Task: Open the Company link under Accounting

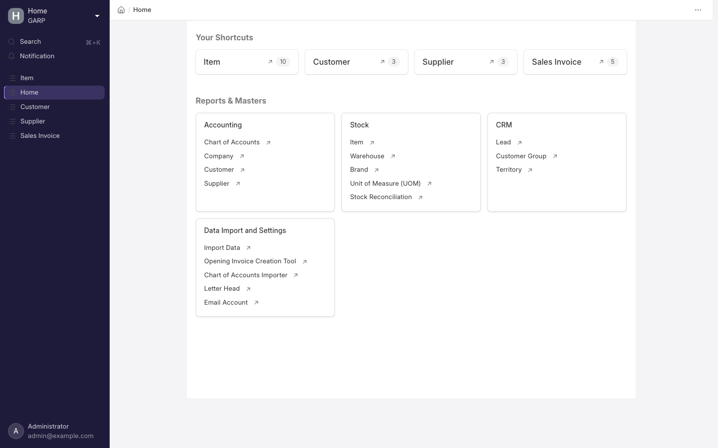Action: pyautogui.click(x=218, y=156)
